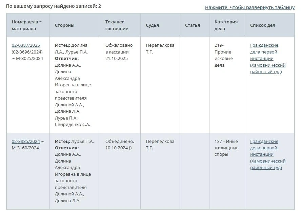Click judge 'Перепелкова Т.Г.' in first row

click(x=160, y=48)
